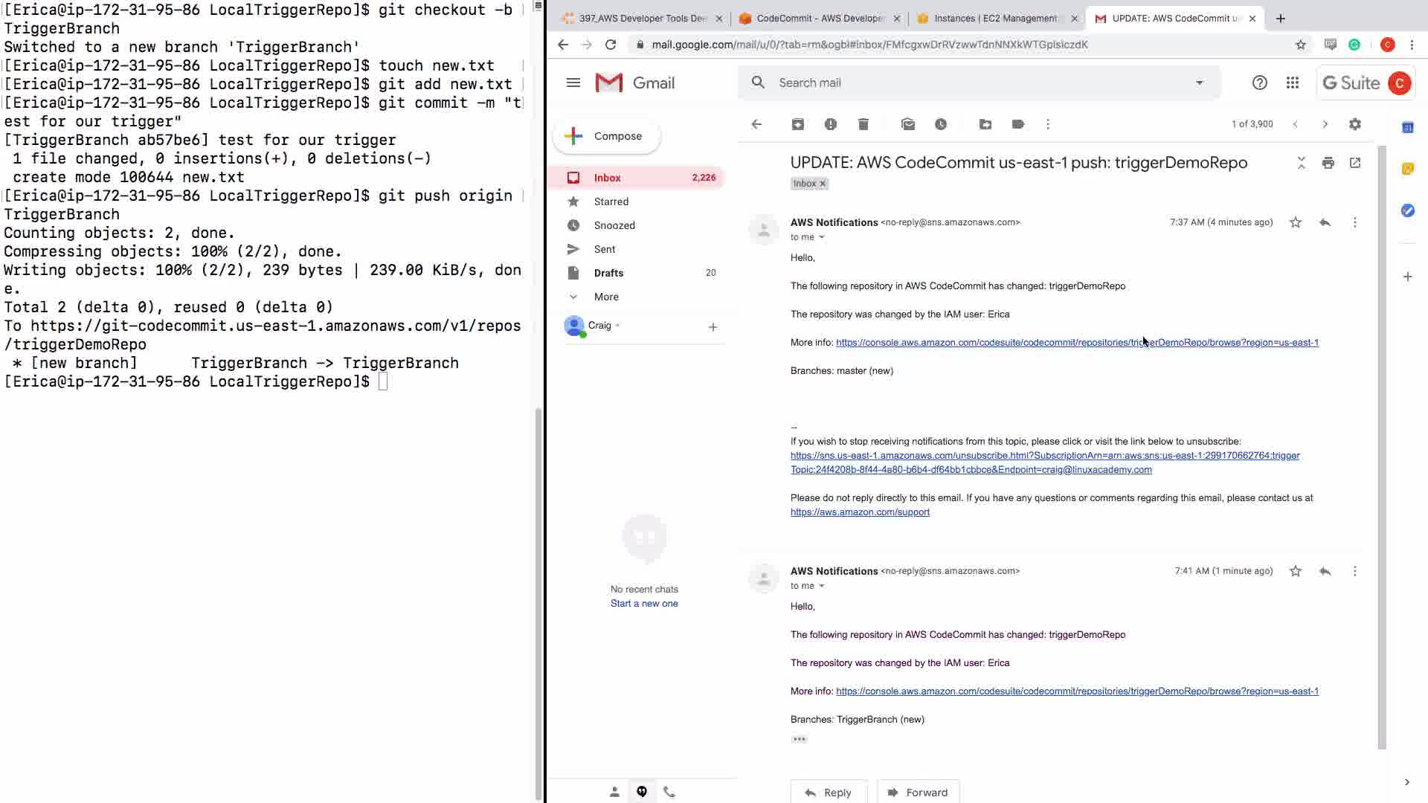The width and height of the screenshot is (1428, 803).
Task: Click the Move to folder icon
Action: tap(985, 124)
